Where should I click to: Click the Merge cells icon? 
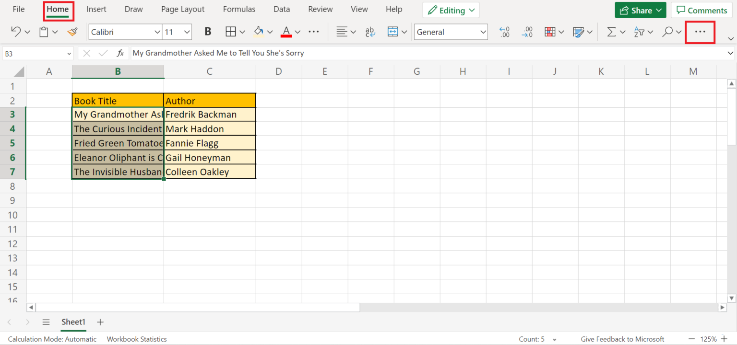pos(392,32)
